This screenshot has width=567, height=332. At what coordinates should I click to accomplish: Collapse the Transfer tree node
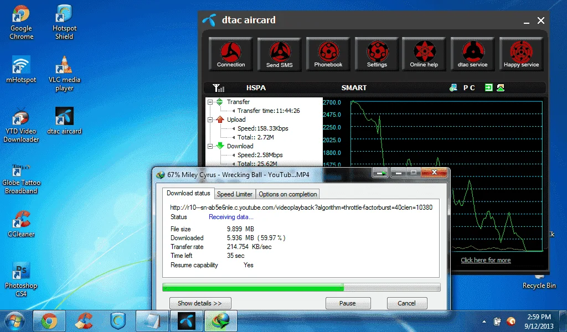click(210, 102)
